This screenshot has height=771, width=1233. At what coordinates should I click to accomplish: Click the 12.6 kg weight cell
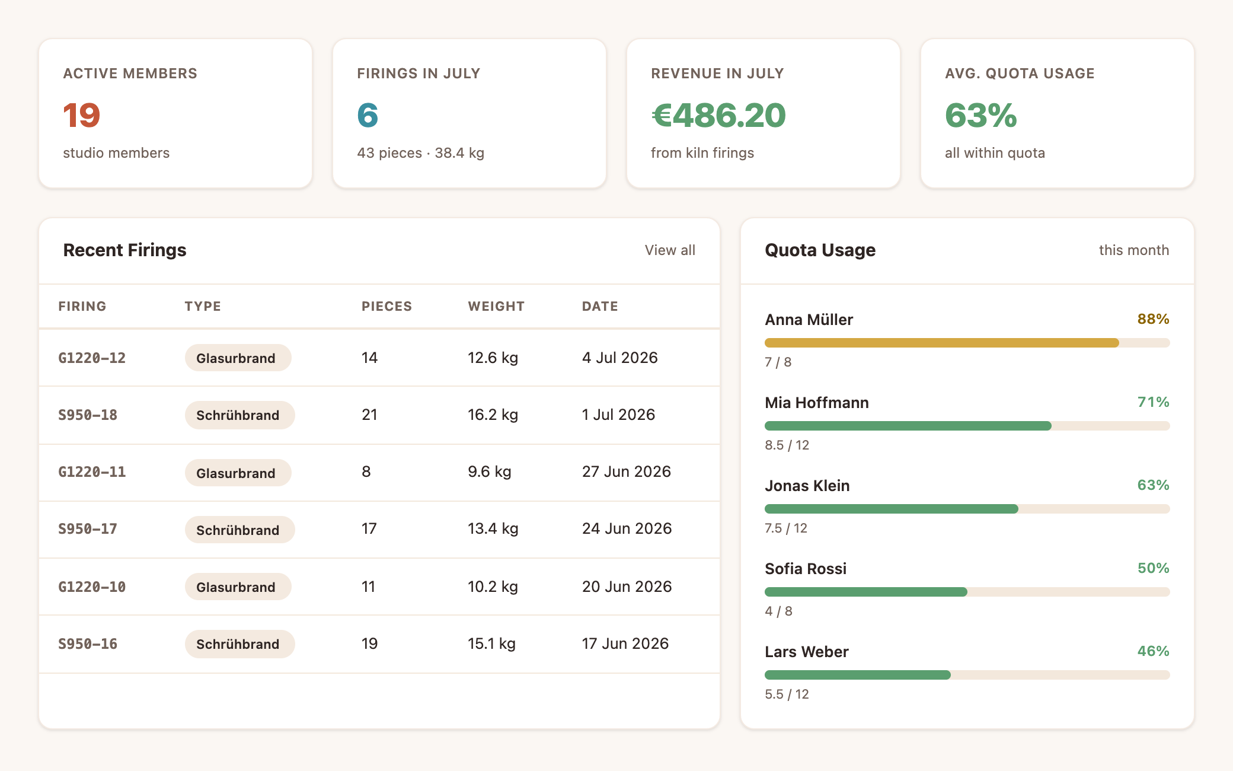[493, 358]
